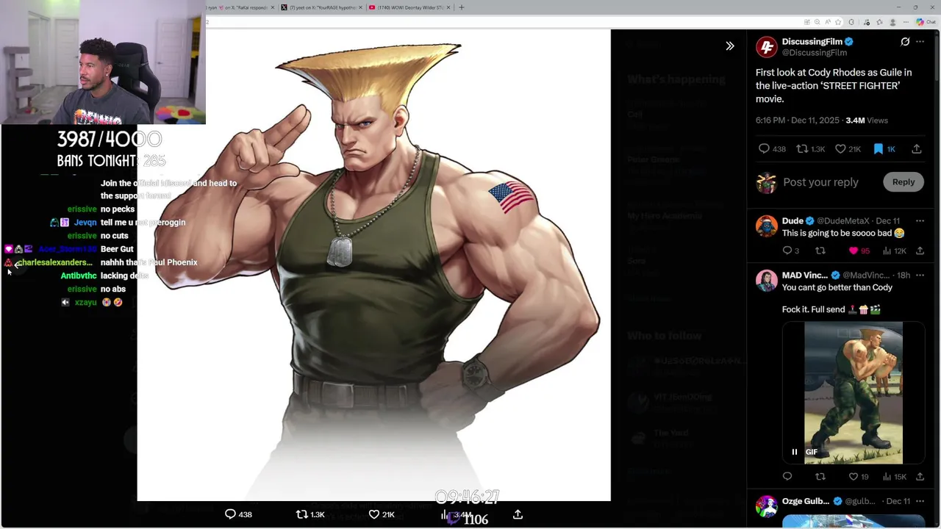Open more options on Ozge Gulb's comment
The height and width of the screenshot is (529, 941).
coord(920,501)
